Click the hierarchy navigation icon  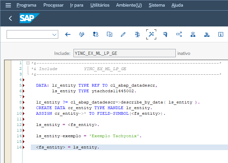click(x=193, y=34)
